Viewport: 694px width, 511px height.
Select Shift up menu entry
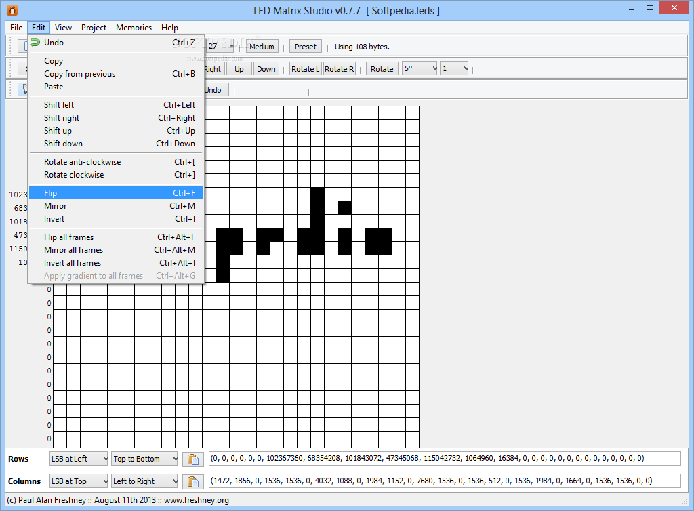coord(116,131)
